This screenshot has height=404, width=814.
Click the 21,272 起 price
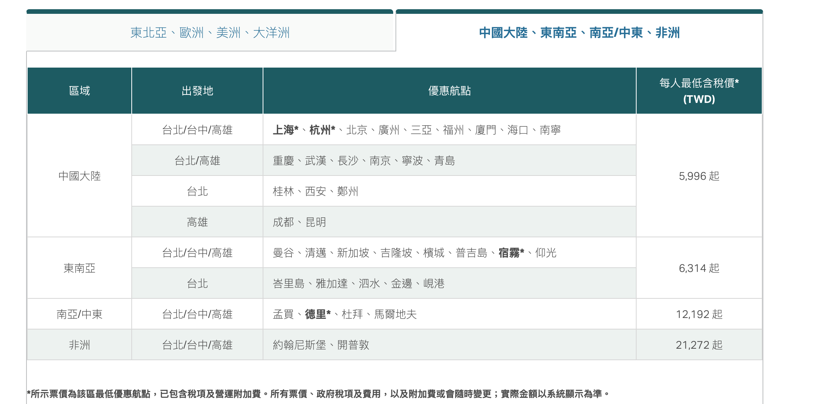coord(699,345)
